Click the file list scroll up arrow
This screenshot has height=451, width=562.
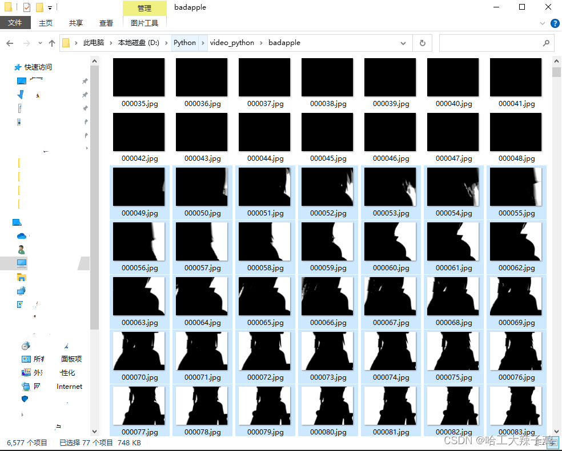tap(557, 61)
